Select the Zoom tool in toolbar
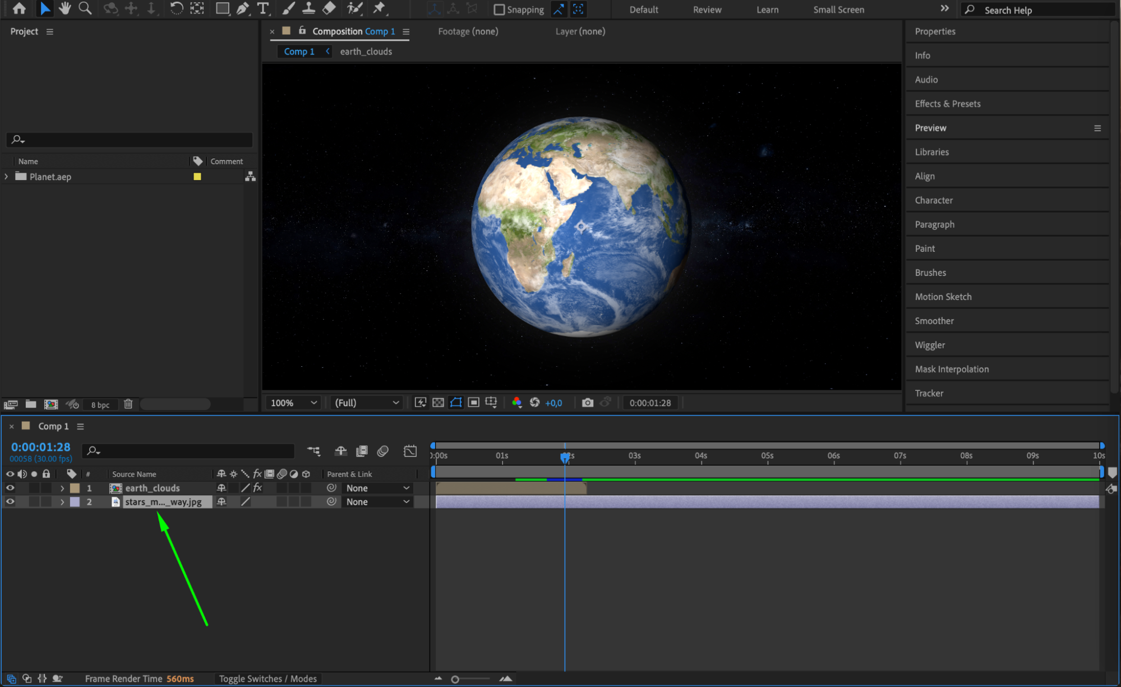The image size is (1121, 687). tap(85, 8)
